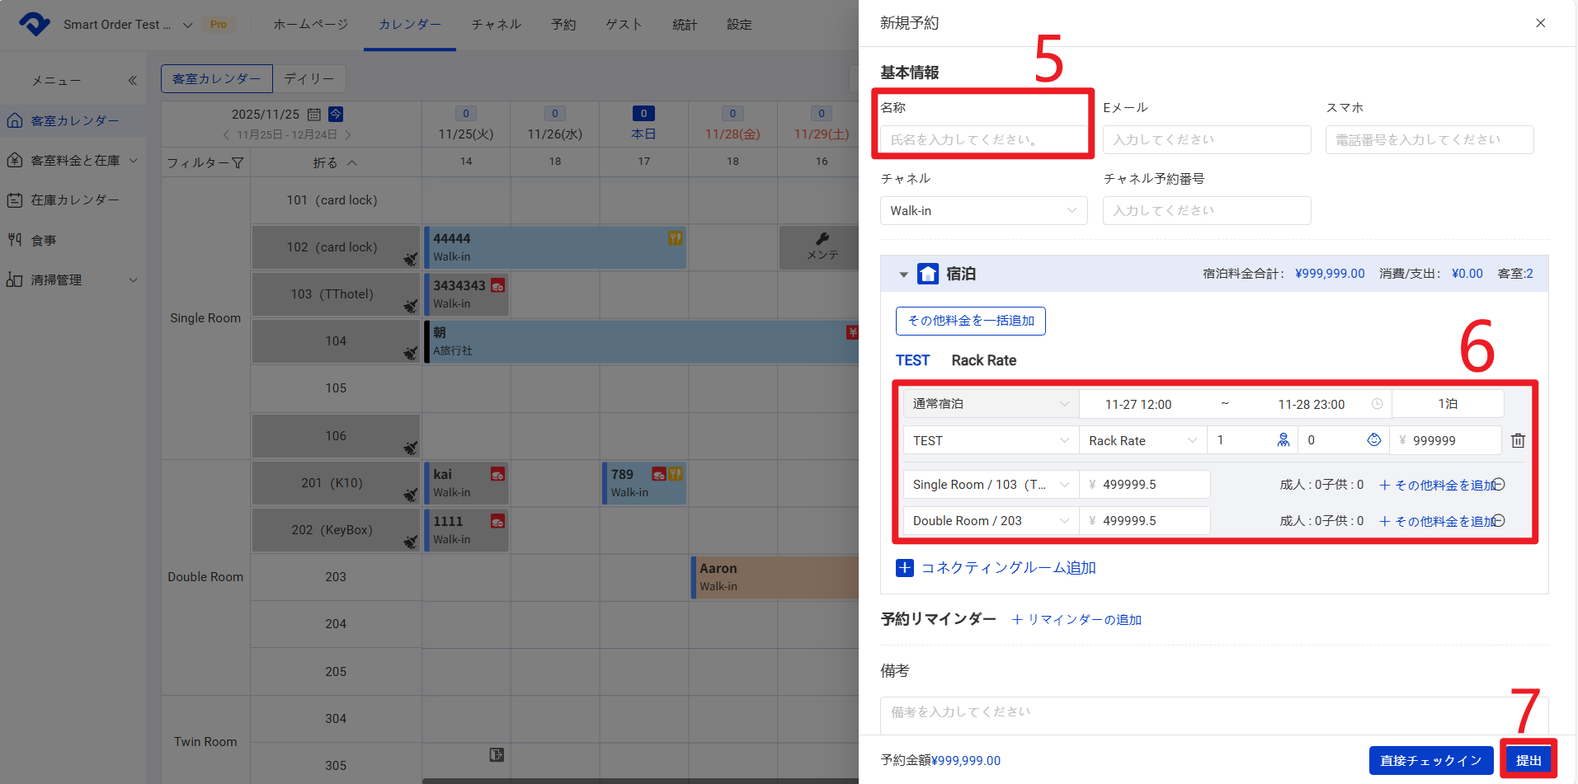Collapse the 宿泊 section triangle
The width and height of the screenshot is (1578, 784).
point(903,275)
